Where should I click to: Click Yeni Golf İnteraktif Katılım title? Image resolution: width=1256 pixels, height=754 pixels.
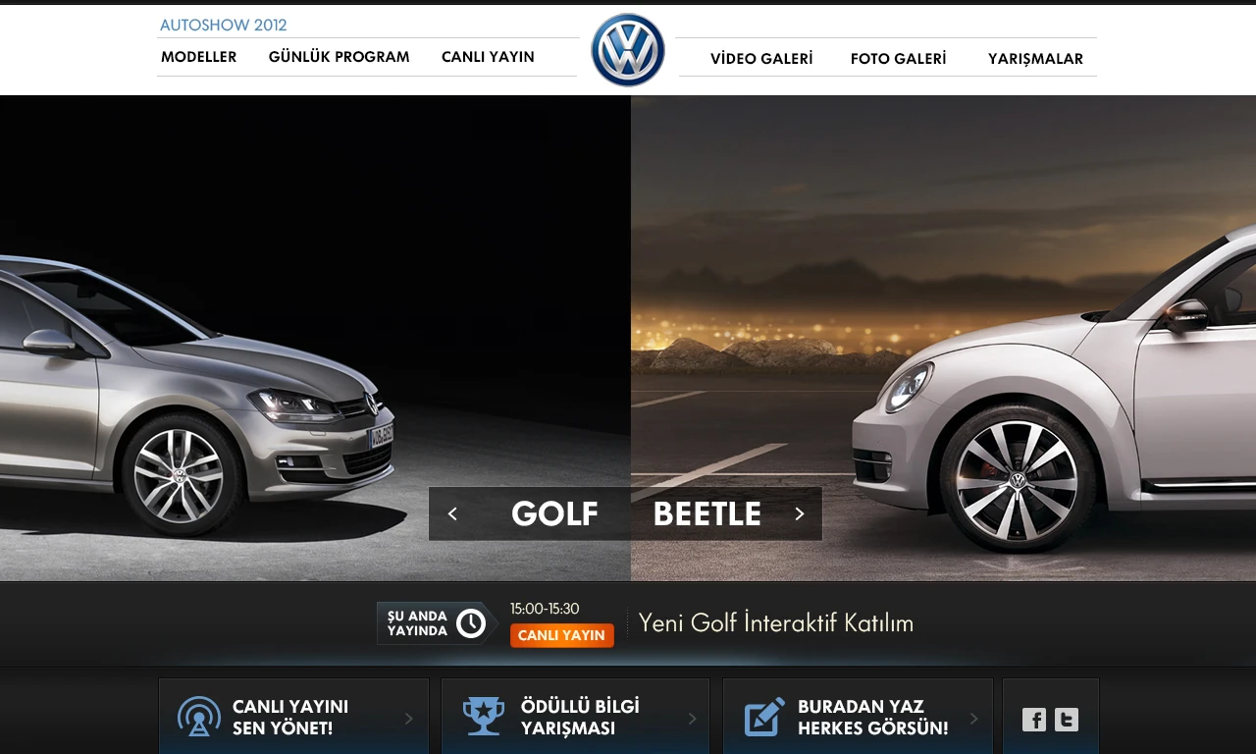pyautogui.click(x=776, y=622)
